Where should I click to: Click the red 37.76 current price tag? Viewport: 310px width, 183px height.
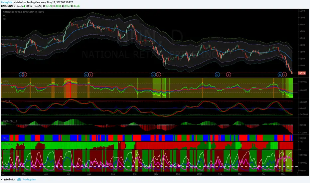coord(302,73)
